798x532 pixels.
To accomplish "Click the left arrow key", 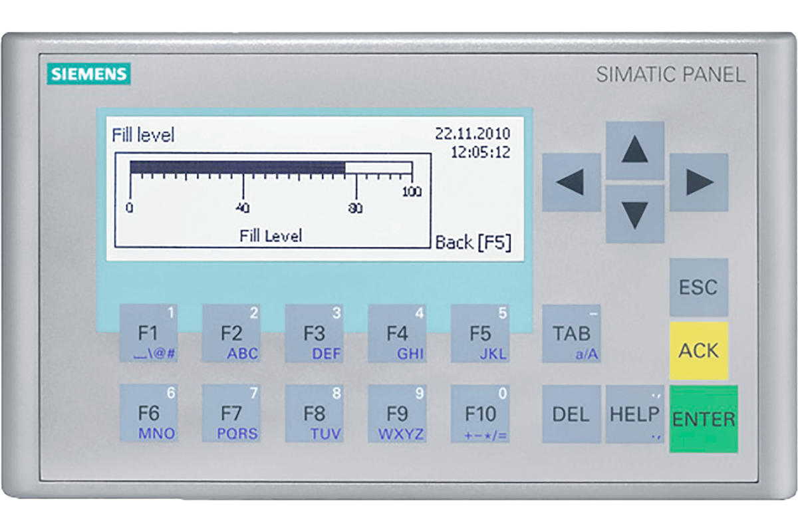I will (x=571, y=182).
